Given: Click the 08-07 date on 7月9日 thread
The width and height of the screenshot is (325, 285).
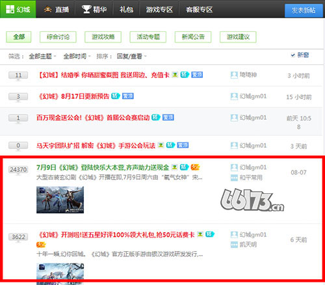Looking at the screenshot, I should click(x=298, y=172).
